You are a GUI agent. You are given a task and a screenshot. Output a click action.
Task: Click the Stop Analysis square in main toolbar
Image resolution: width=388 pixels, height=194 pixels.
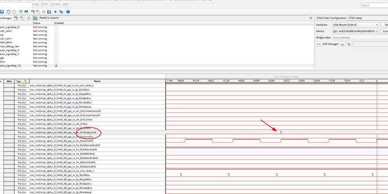click(44, 12)
